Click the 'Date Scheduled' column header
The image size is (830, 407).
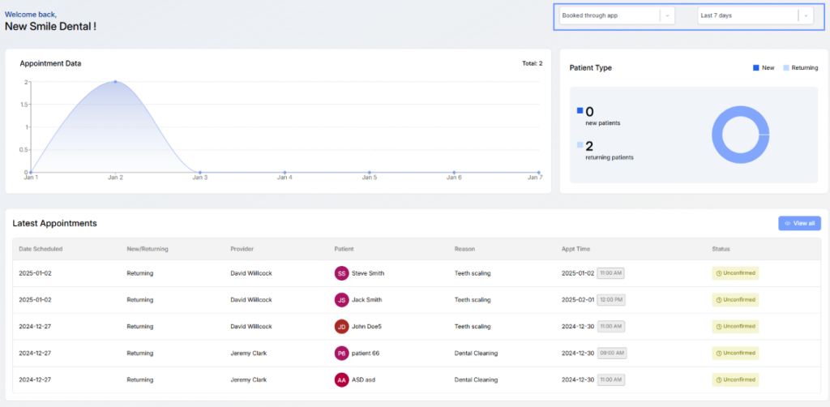pos(41,249)
